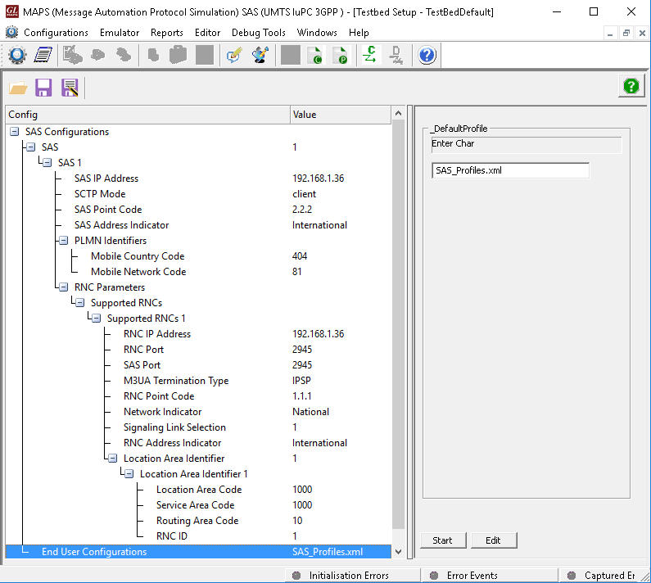
Task: Open the Help menu
Action: 359,33
